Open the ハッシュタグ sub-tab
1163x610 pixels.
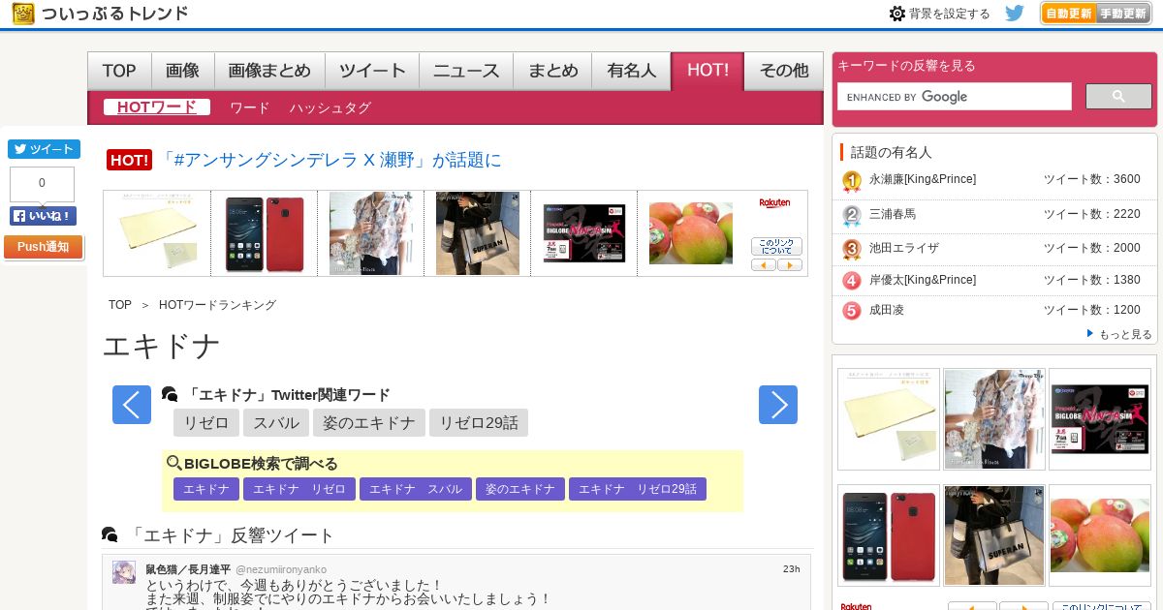(330, 107)
